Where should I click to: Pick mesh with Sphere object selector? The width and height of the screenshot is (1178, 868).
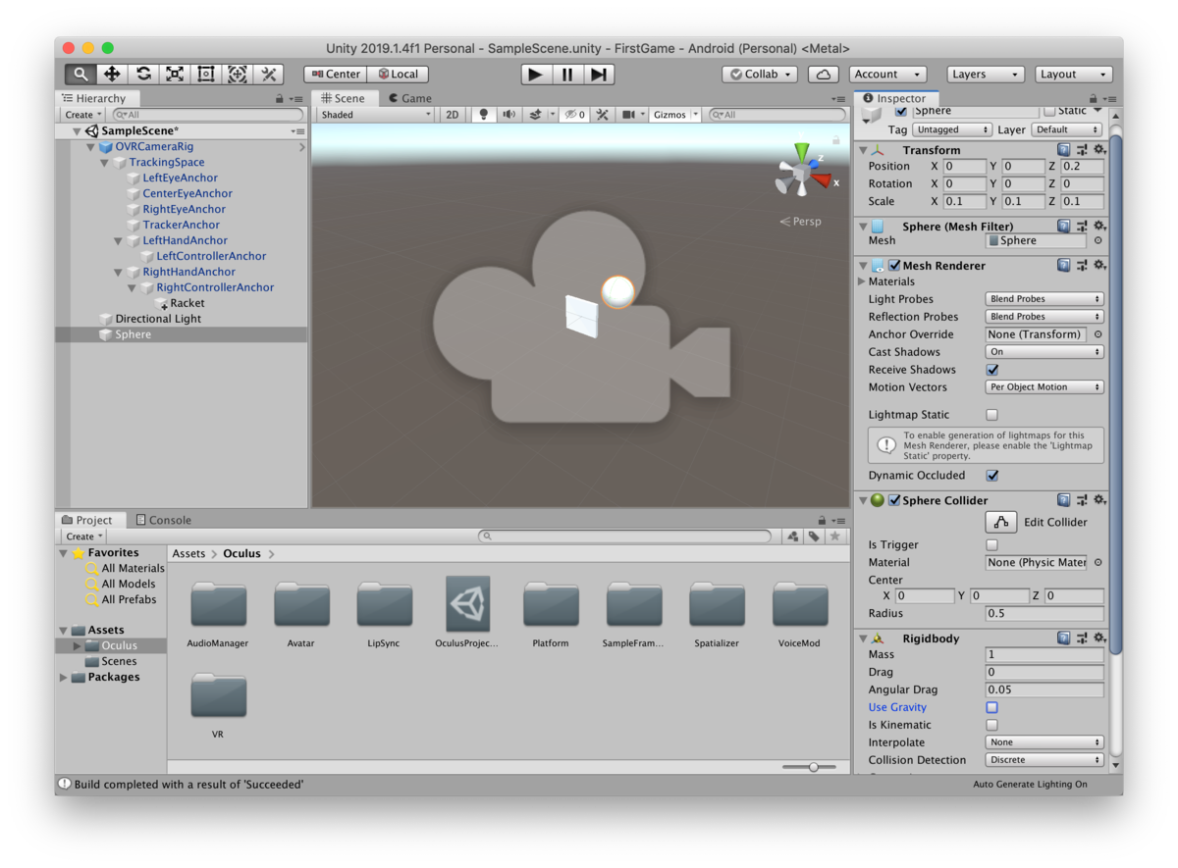pos(1098,240)
